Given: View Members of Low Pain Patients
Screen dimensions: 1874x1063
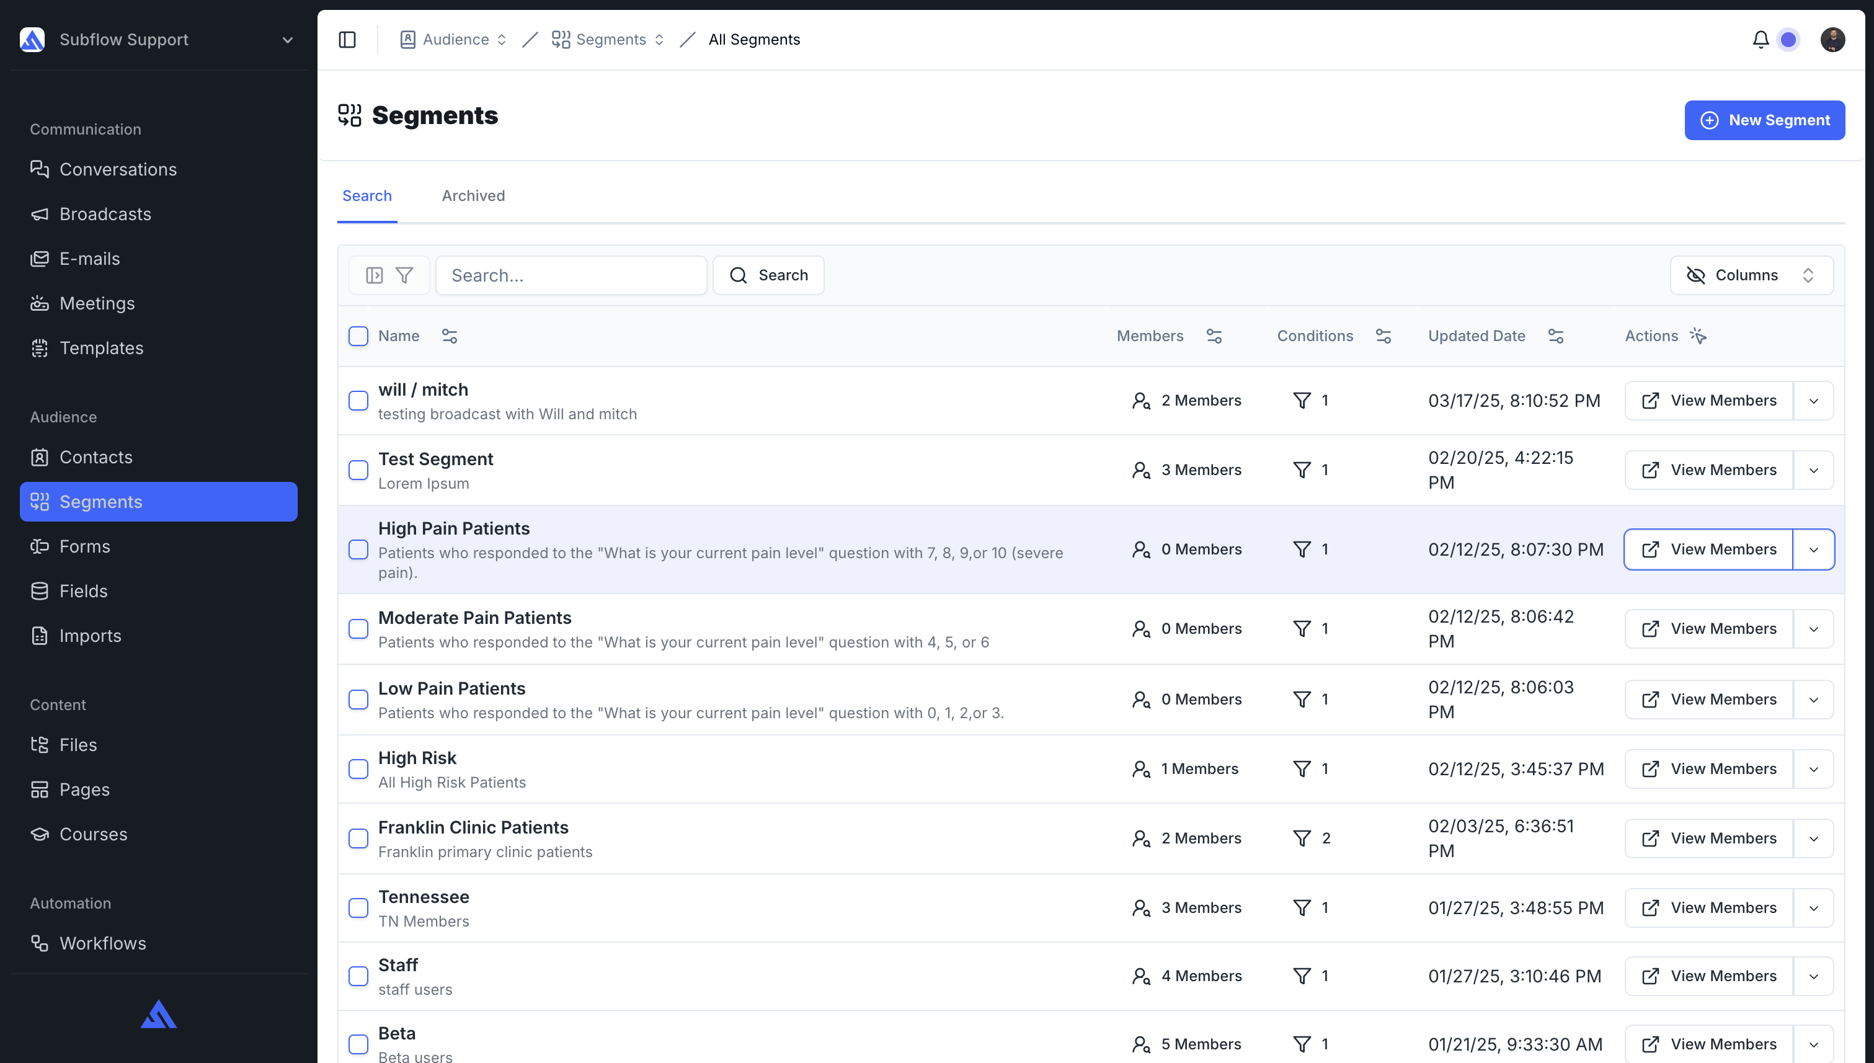Looking at the screenshot, I should [1708, 700].
